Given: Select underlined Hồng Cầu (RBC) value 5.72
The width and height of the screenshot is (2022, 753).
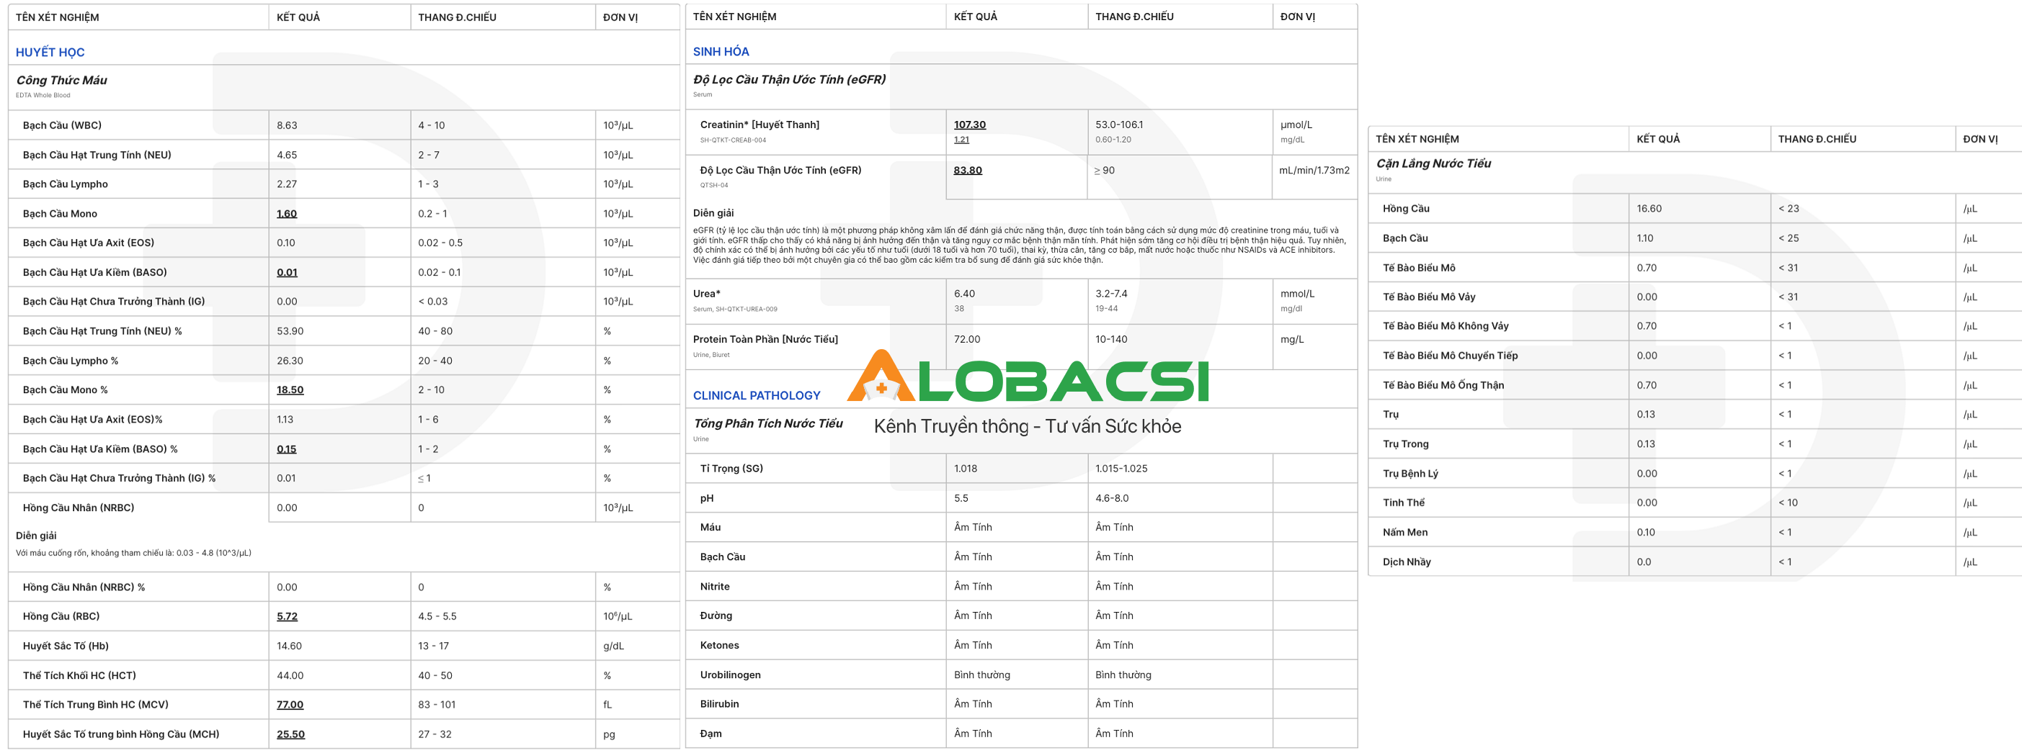Looking at the screenshot, I should tap(287, 616).
